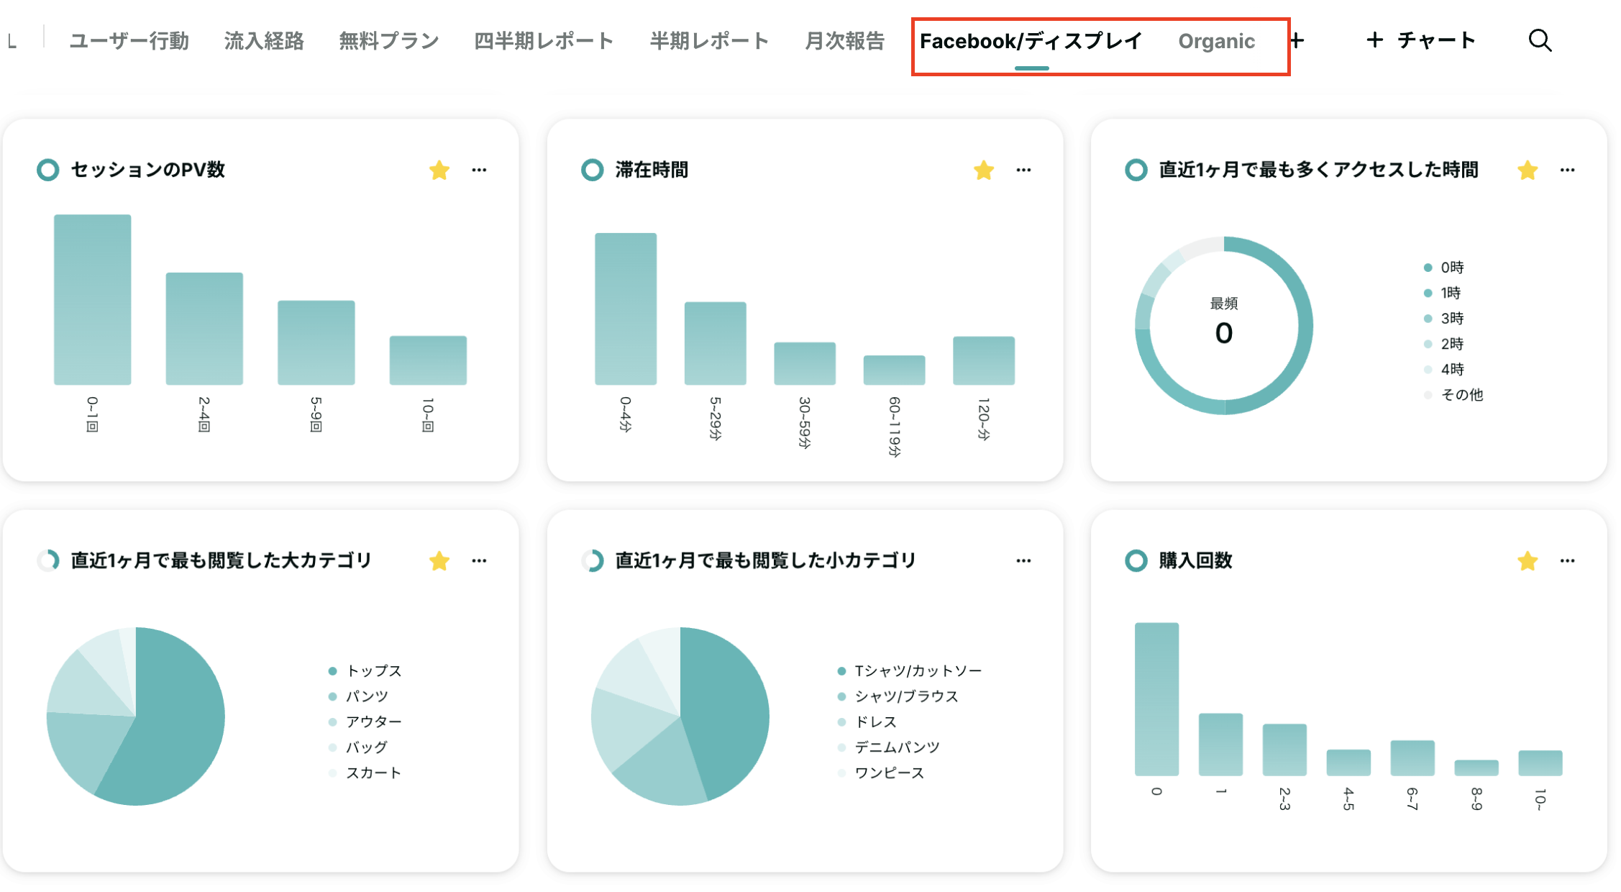Open the search magnifier icon
The image size is (1621, 892).
click(1540, 40)
